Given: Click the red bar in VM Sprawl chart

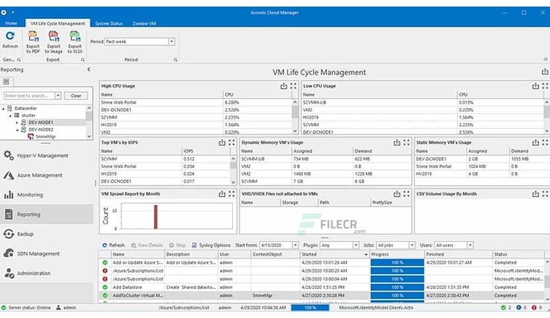Looking at the screenshot, I should tap(156, 217).
